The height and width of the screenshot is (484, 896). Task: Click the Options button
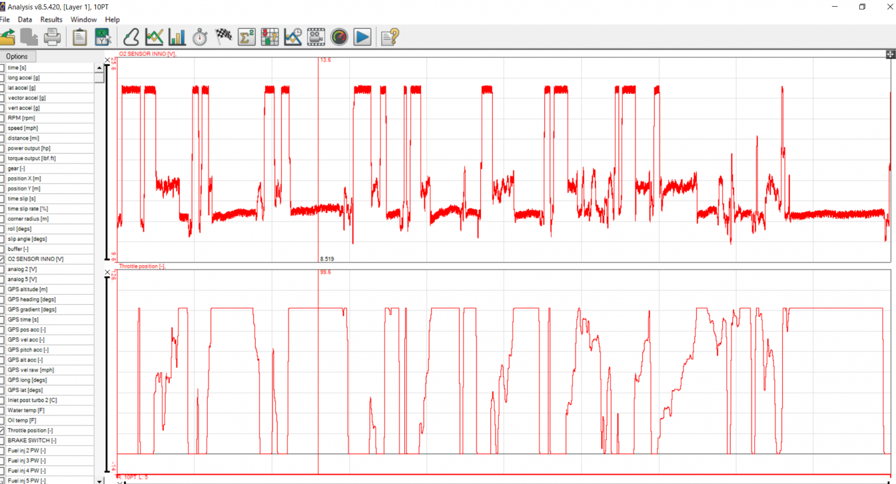[x=17, y=57]
